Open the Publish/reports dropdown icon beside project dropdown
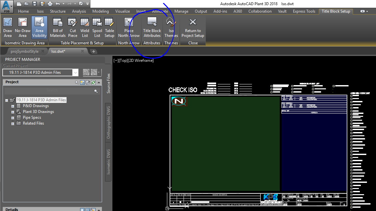This screenshot has width=376, height=211. tap(95, 72)
